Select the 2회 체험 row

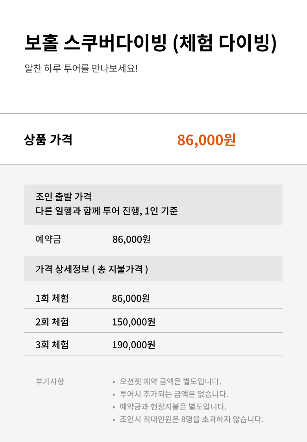pos(153,321)
